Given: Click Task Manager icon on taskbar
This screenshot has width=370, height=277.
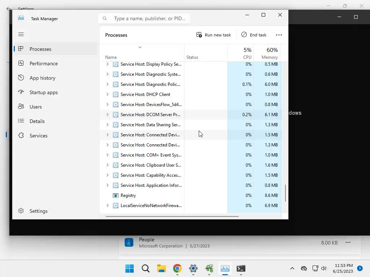Looking at the screenshot, I should [x=225, y=268].
